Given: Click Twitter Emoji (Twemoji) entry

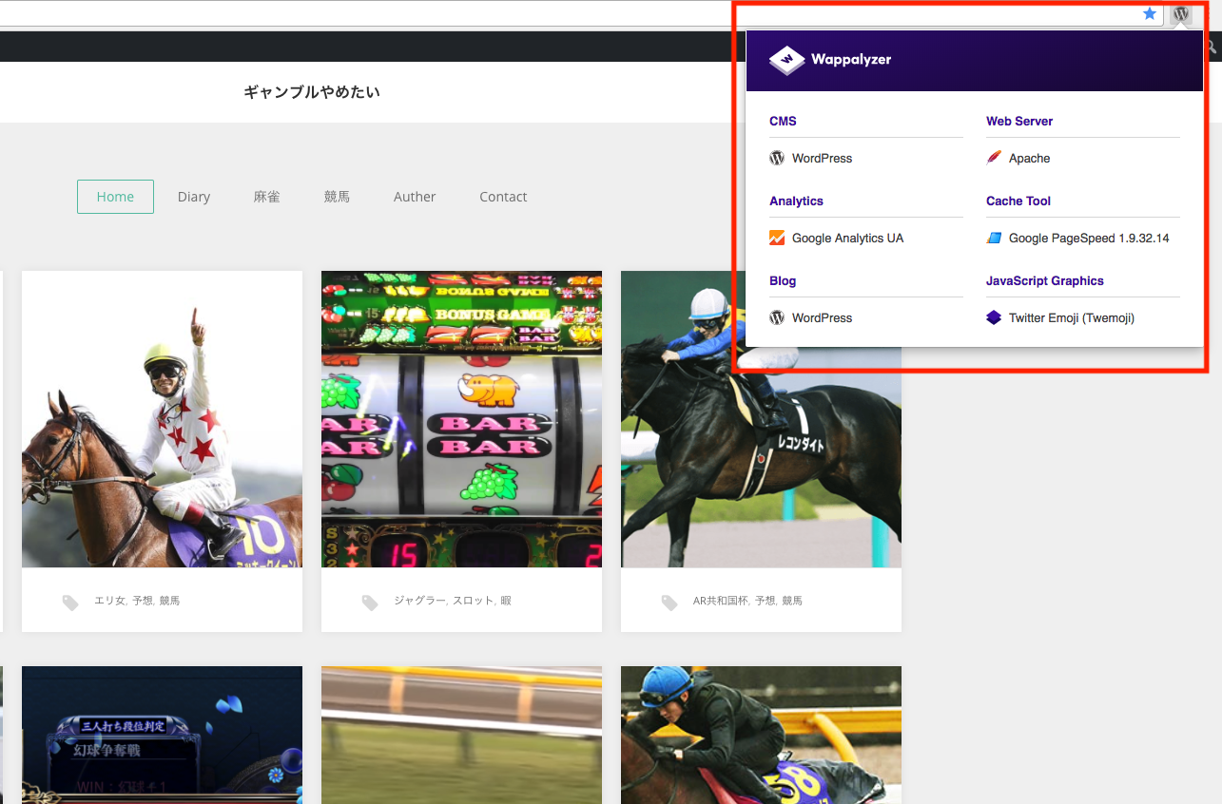Looking at the screenshot, I should (1072, 317).
